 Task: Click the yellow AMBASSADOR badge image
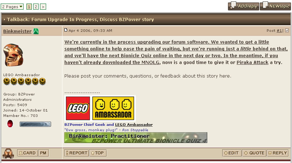pyautogui.click(x=113, y=108)
